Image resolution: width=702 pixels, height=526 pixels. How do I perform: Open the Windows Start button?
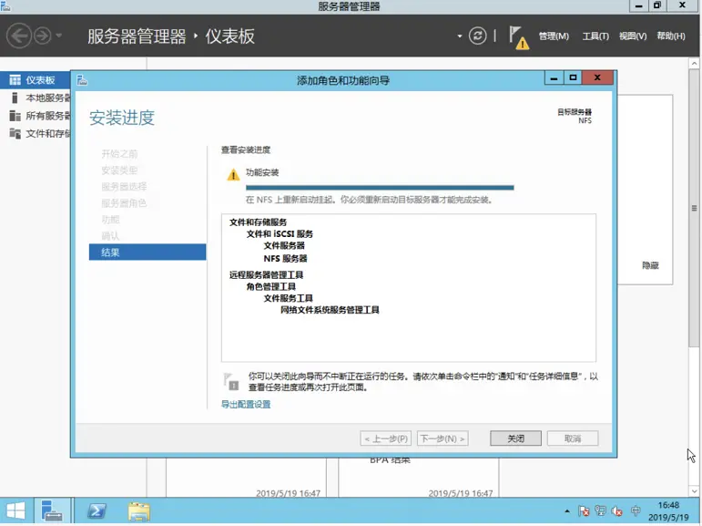coord(16,511)
